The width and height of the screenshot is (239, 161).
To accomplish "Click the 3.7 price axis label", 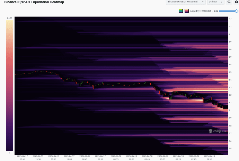I will (x=230, y=57).
